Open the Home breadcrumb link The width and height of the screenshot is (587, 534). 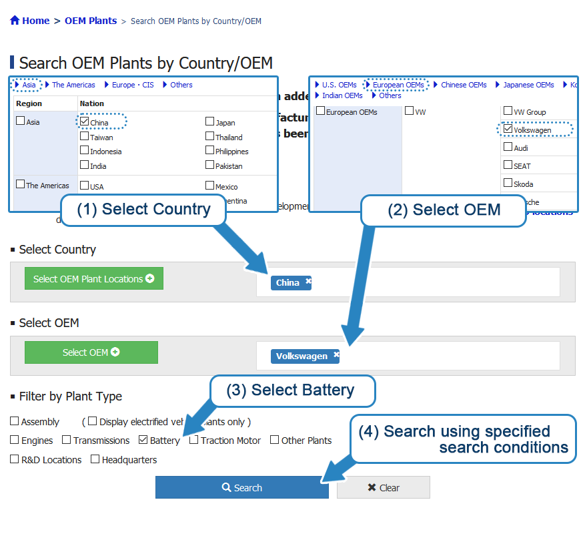(35, 21)
